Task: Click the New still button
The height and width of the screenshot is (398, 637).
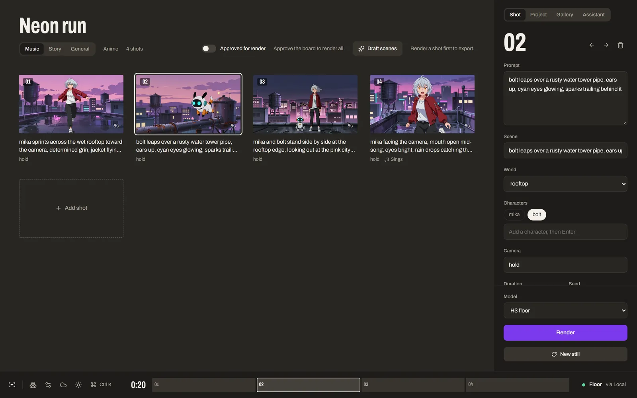Action: click(565, 354)
